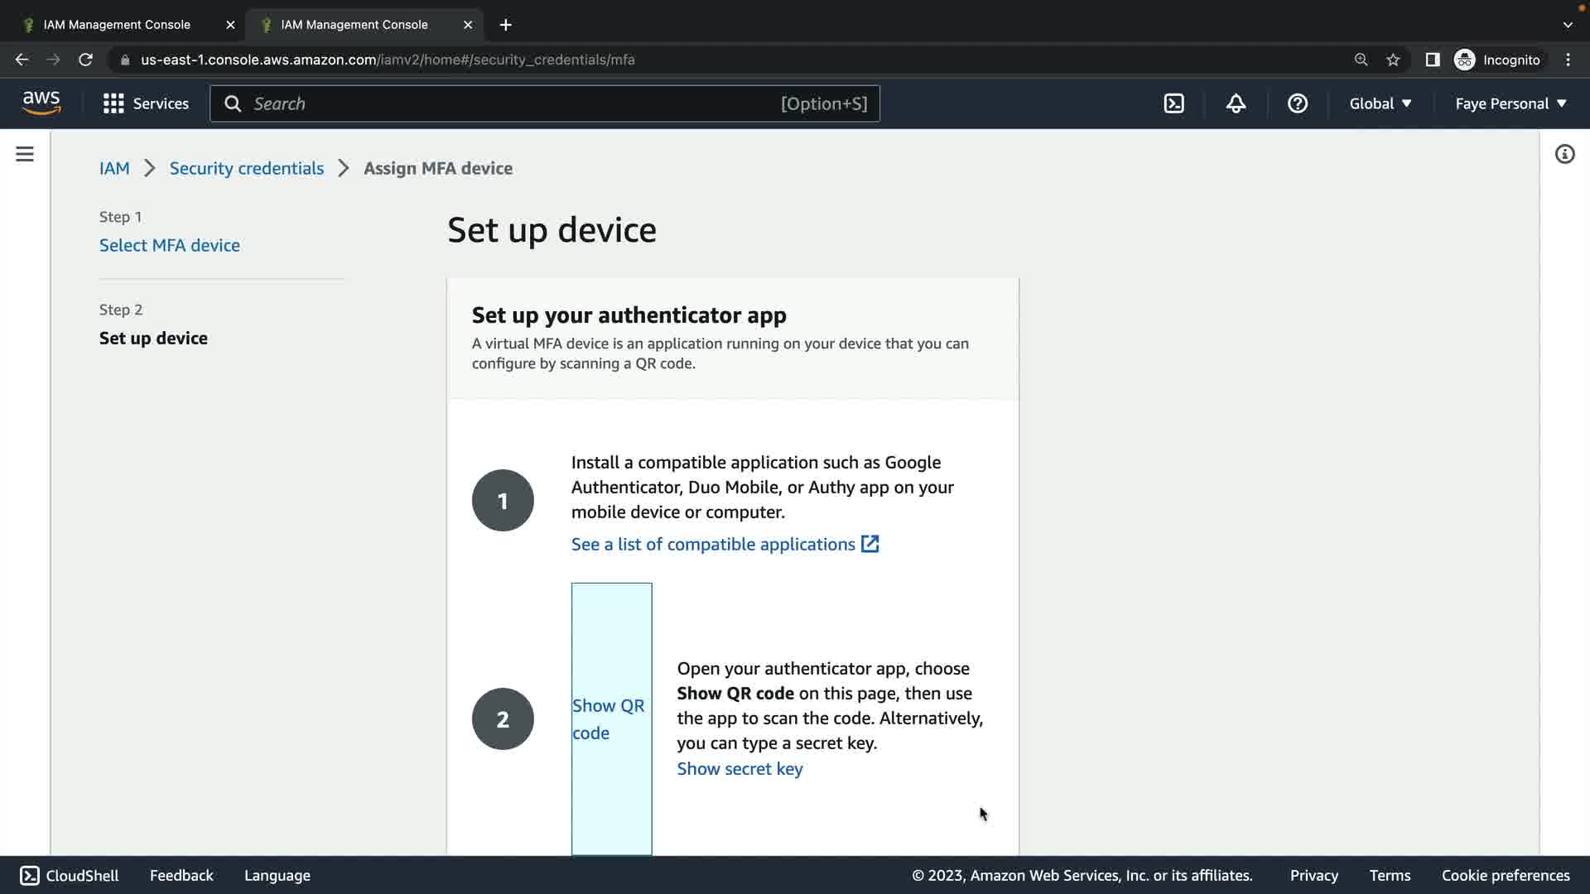Open the info panel icon

point(1564,154)
